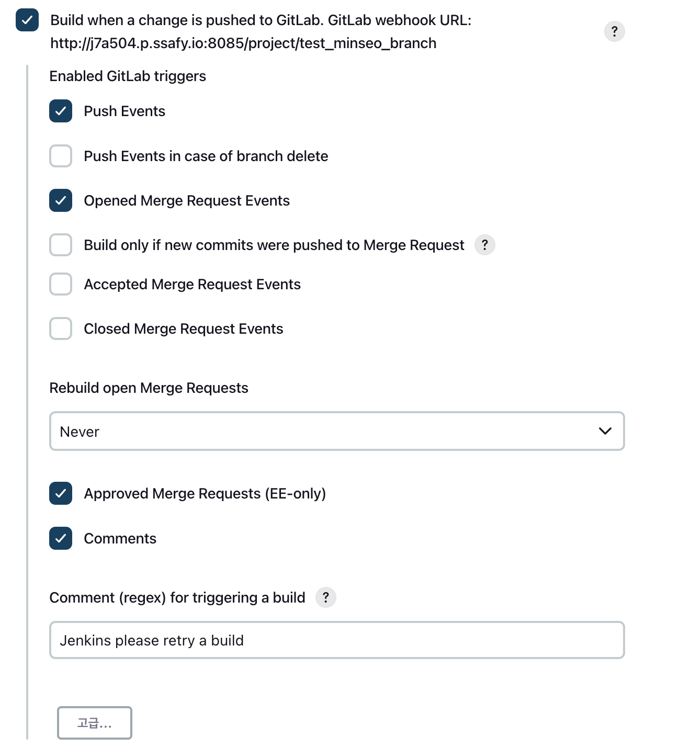This screenshot has height=748, width=679.
Task: Uncheck Approved Merge Requests (EE-only)
Action: click(61, 493)
